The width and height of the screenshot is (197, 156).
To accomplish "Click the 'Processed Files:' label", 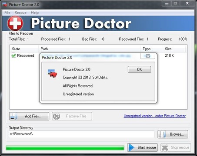I will pyautogui.click(x=53, y=39).
